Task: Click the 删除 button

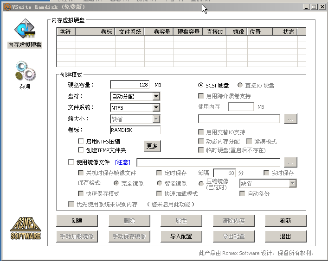Action: pos(129,221)
